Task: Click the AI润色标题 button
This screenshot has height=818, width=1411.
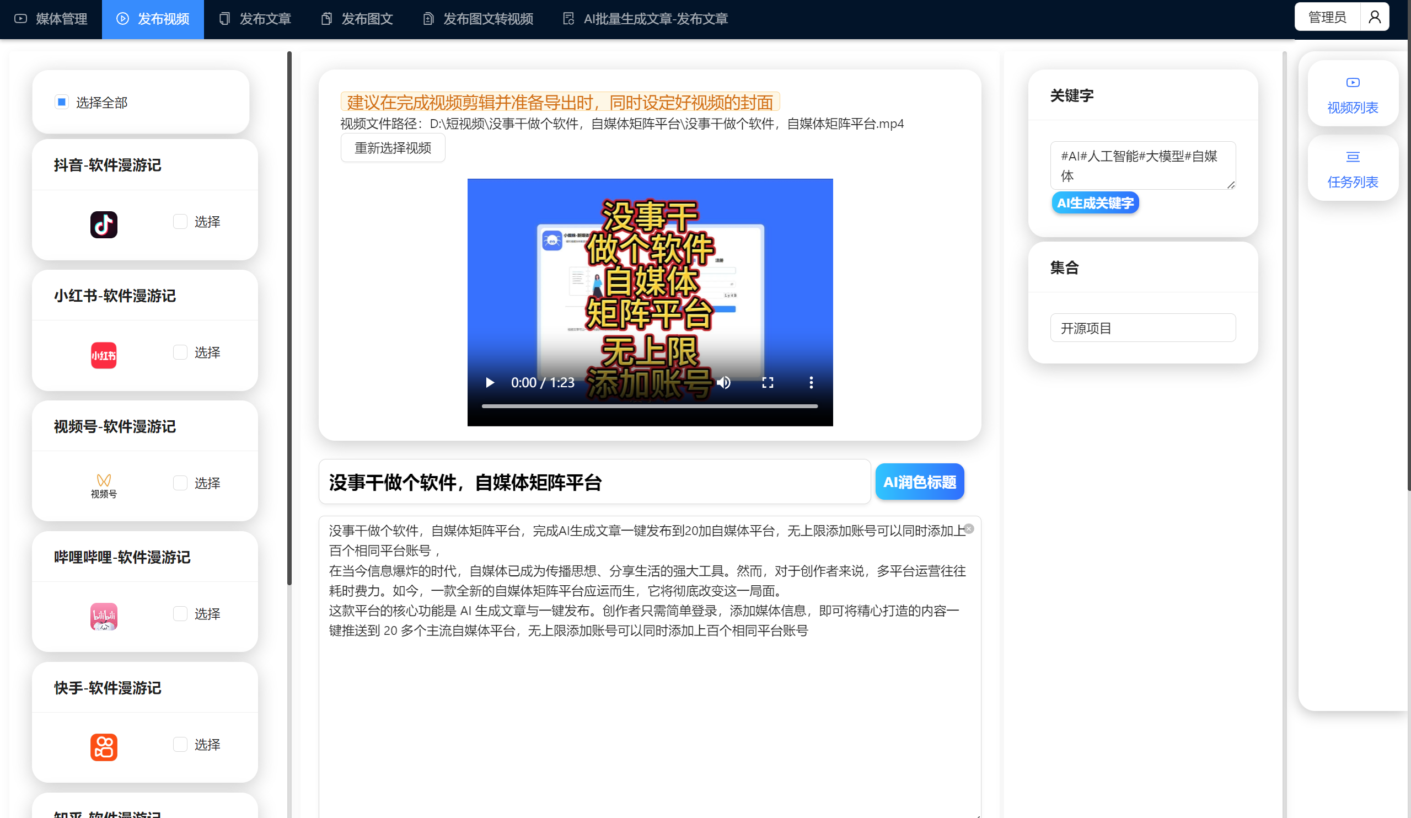Action: 919,482
